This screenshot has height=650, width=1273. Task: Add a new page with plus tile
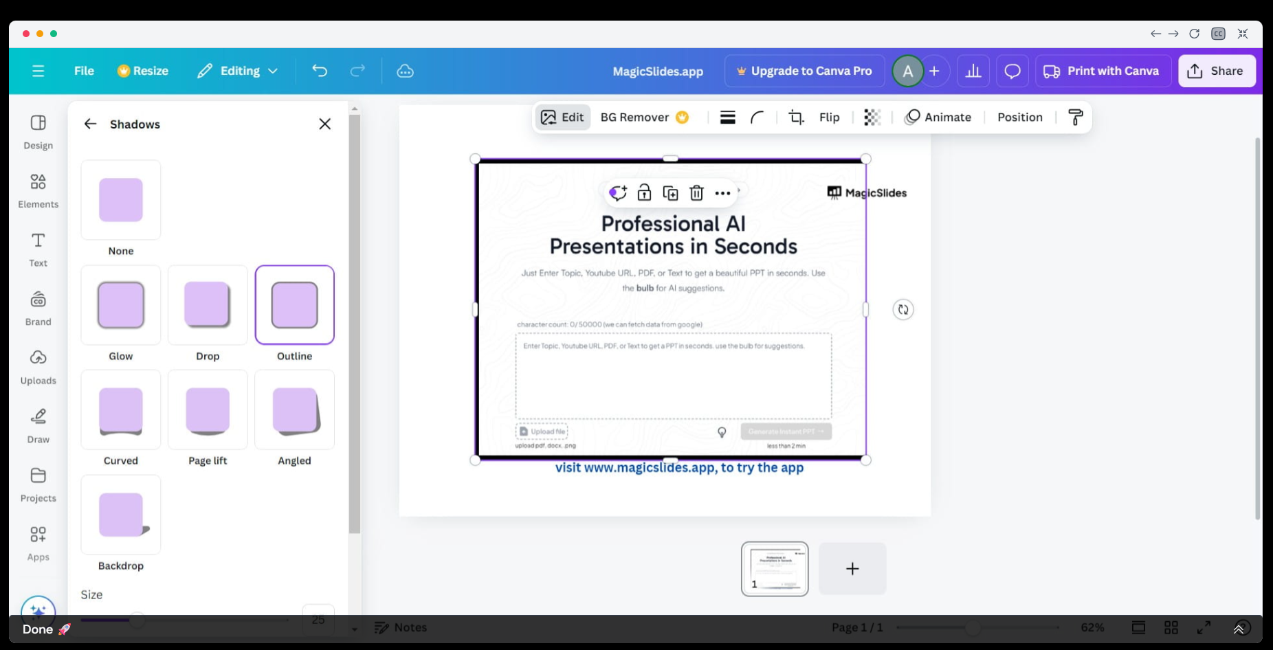tap(852, 569)
